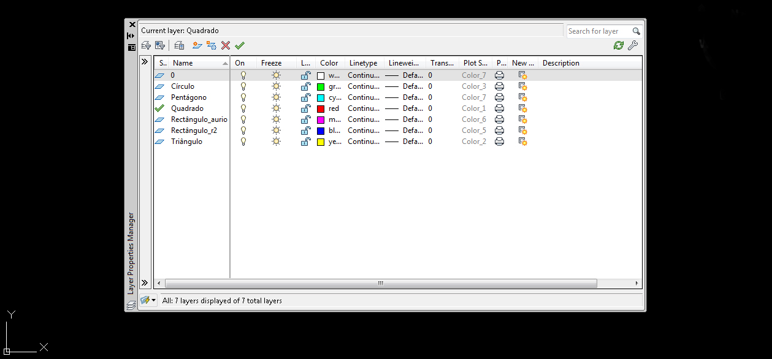This screenshot has width=772, height=359.
Task: Lock the Rectângulo_r2 layer padlock
Action: (x=305, y=130)
